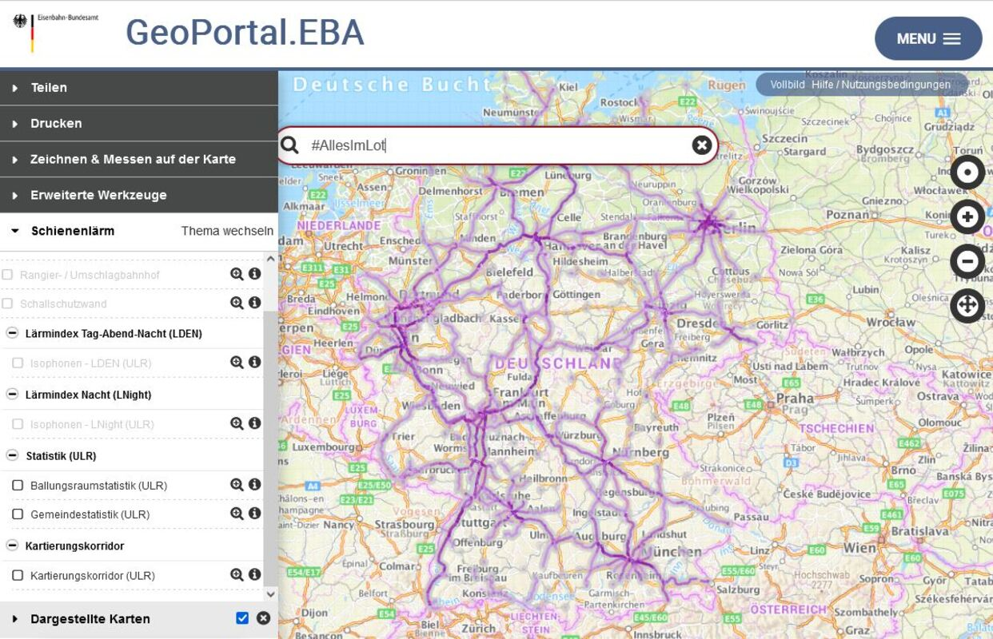Enable Isophonen - LNight (ULR) checkbox
Screen dimensions: 993x639
coord(18,424)
